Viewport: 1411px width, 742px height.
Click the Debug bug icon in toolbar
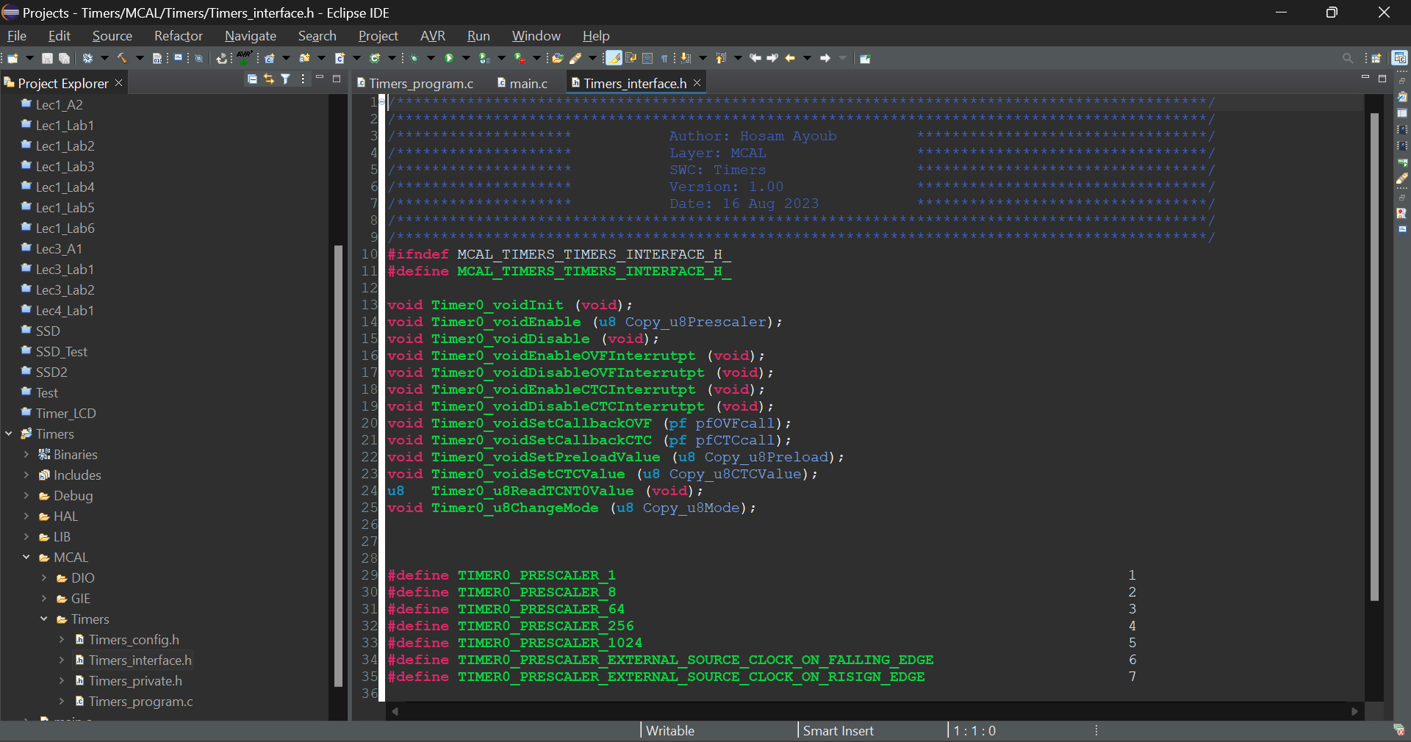coord(414,58)
